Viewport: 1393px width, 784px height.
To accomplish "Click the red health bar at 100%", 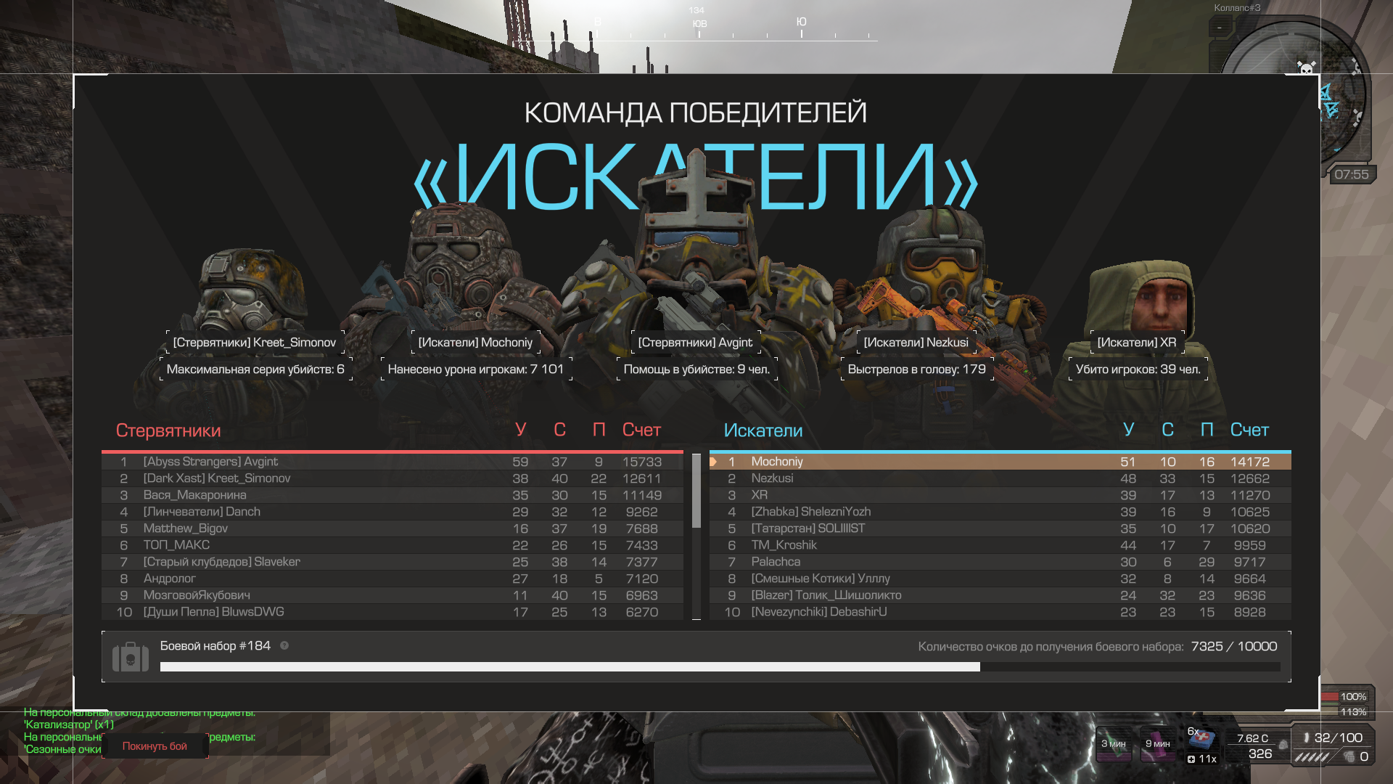I will coord(1330,696).
